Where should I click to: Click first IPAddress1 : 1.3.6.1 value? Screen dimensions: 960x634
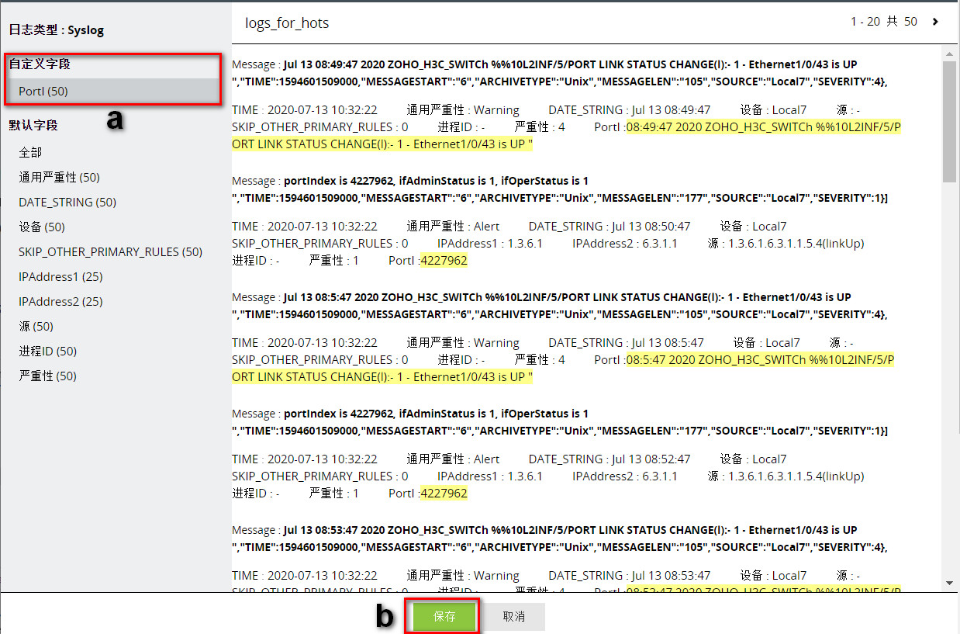pyautogui.click(x=490, y=244)
